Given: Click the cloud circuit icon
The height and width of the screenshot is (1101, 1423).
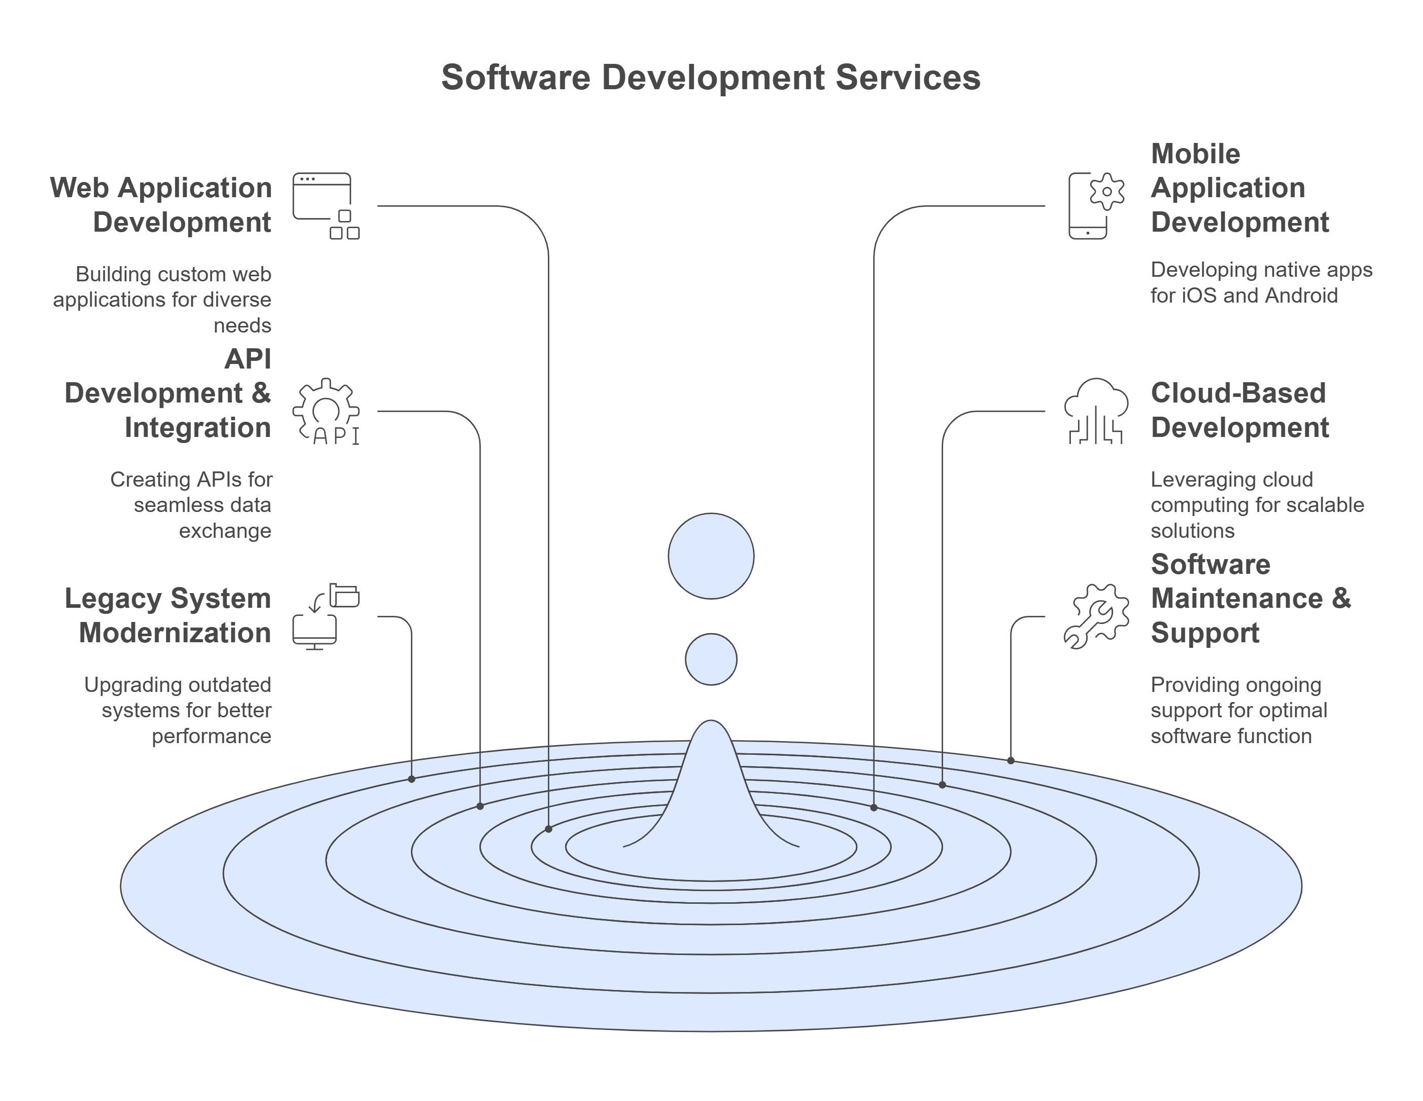Looking at the screenshot, I should tap(1096, 411).
